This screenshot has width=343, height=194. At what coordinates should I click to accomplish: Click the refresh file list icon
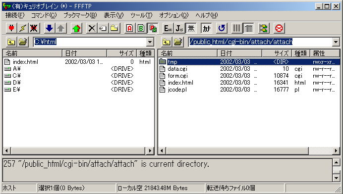pyautogui.click(x=222, y=28)
